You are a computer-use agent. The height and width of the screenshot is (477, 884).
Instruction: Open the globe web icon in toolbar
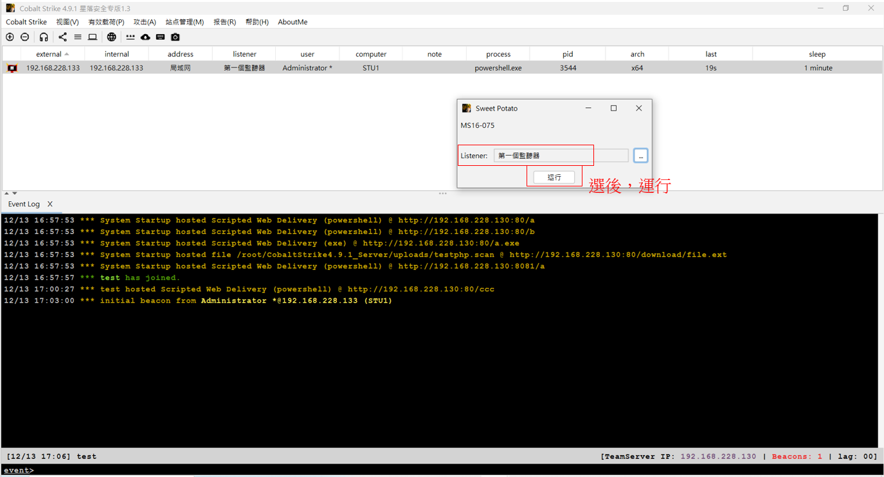point(112,37)
